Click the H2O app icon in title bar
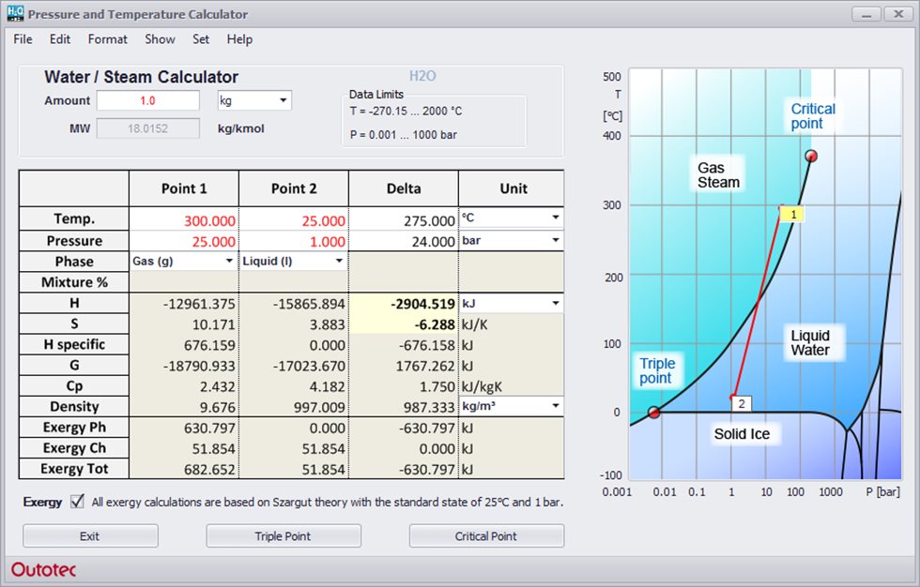This screenshot has height=587, width=920. [x=15, y=14]
